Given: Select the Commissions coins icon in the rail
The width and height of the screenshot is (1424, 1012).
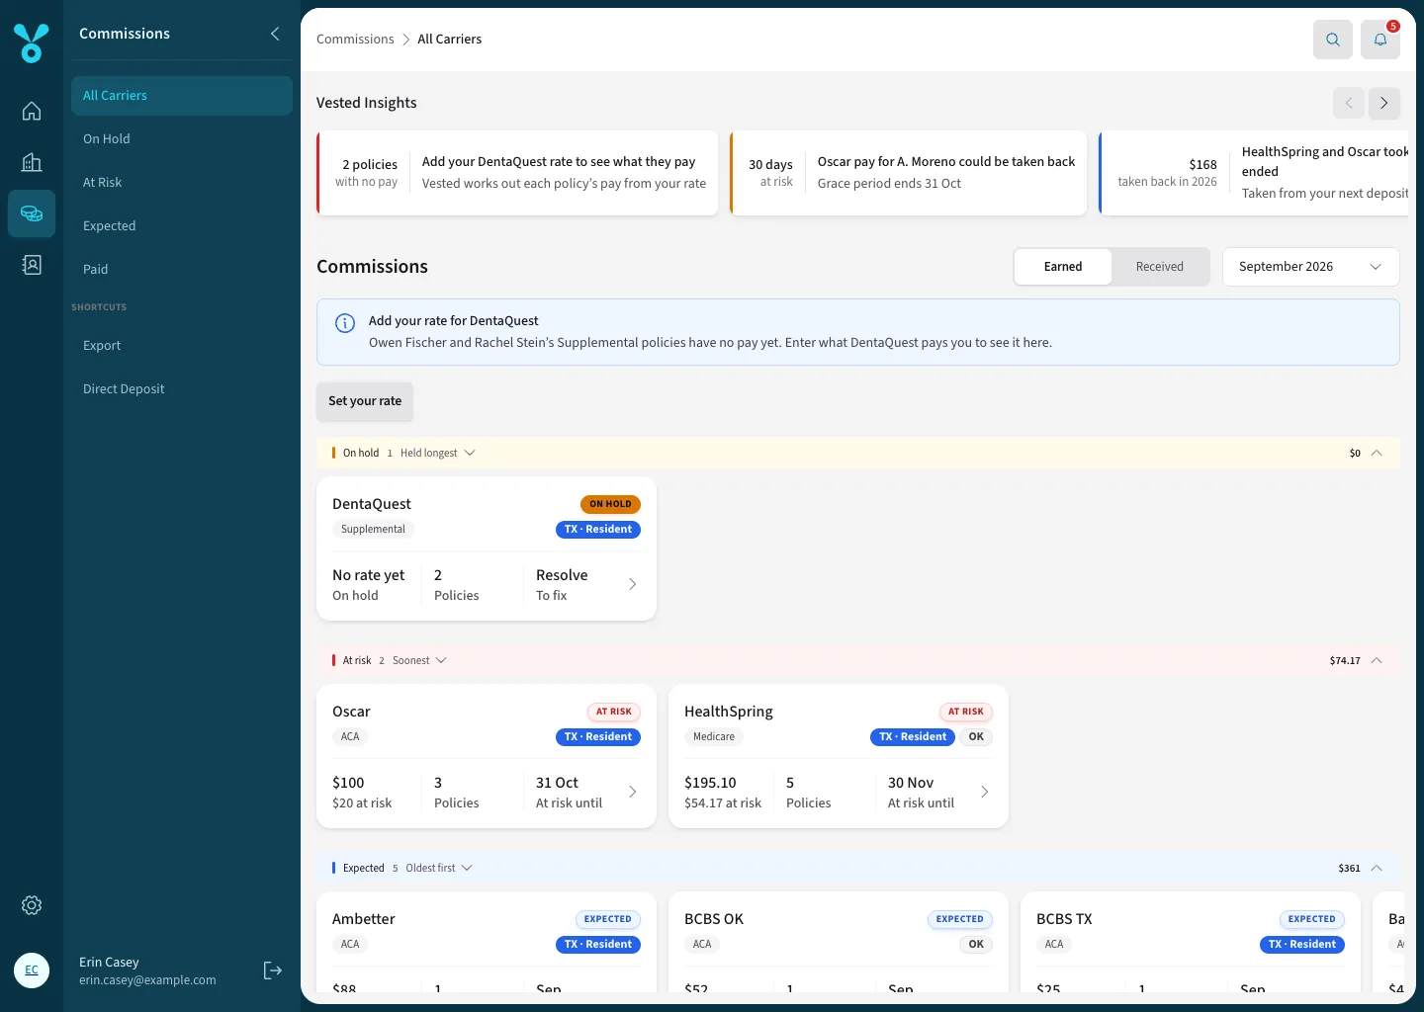Looking at the screenshot, I should pos(32,213).
